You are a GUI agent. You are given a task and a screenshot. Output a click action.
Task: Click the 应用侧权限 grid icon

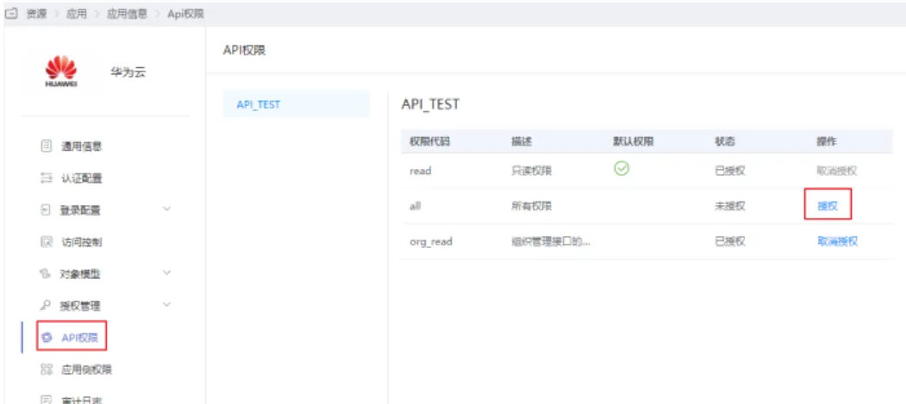[x=47, y=370]
